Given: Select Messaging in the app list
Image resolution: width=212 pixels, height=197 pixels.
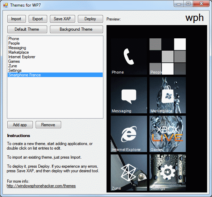Looking at the screenshot, I should point(55,48).
